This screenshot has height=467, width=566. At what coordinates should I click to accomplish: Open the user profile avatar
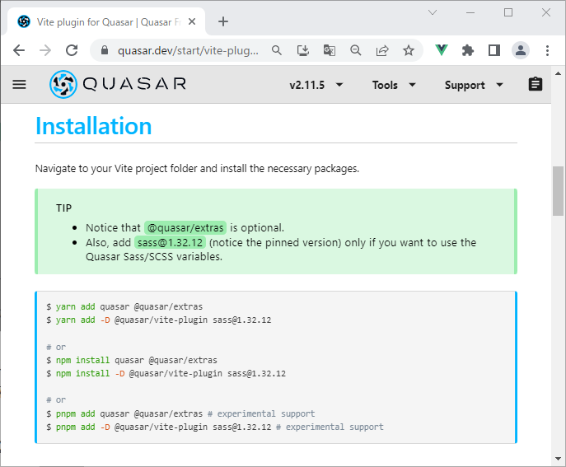click(521, 50)
